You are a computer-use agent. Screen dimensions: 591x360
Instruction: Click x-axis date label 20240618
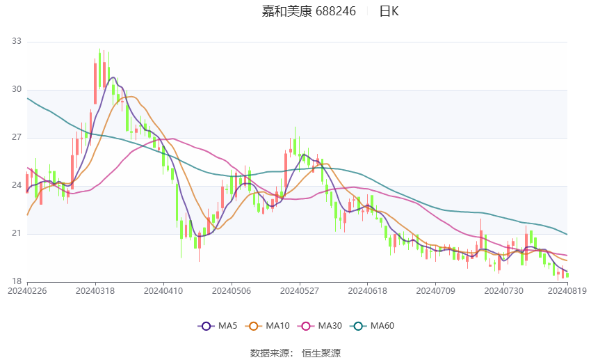pos(368,291)
